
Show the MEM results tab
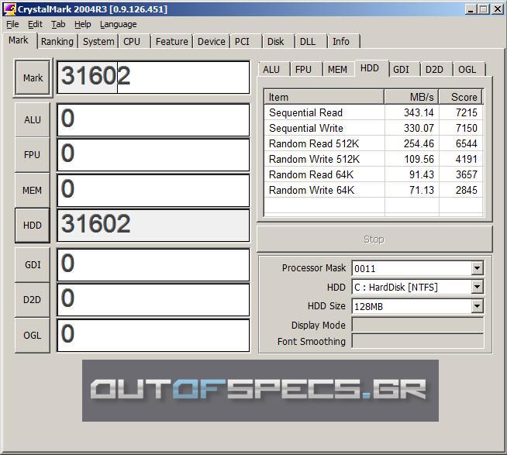click(337, 69)
